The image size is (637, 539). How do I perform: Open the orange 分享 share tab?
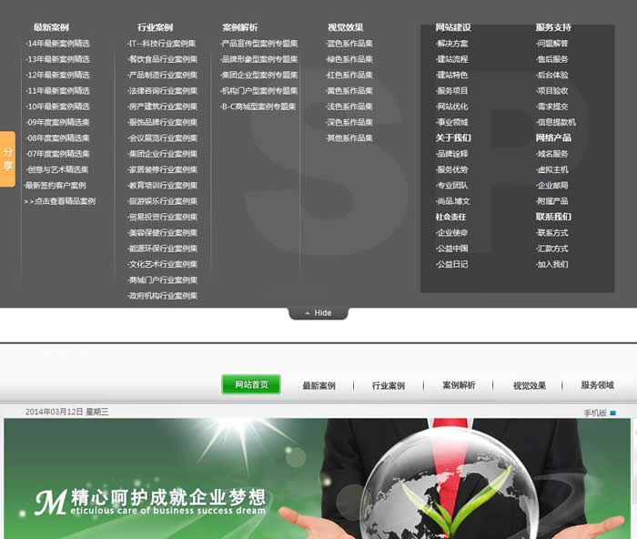[7, 159]
